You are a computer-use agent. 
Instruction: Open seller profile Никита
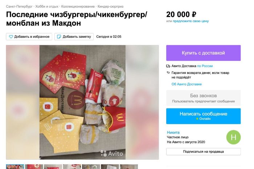(173, 132)
